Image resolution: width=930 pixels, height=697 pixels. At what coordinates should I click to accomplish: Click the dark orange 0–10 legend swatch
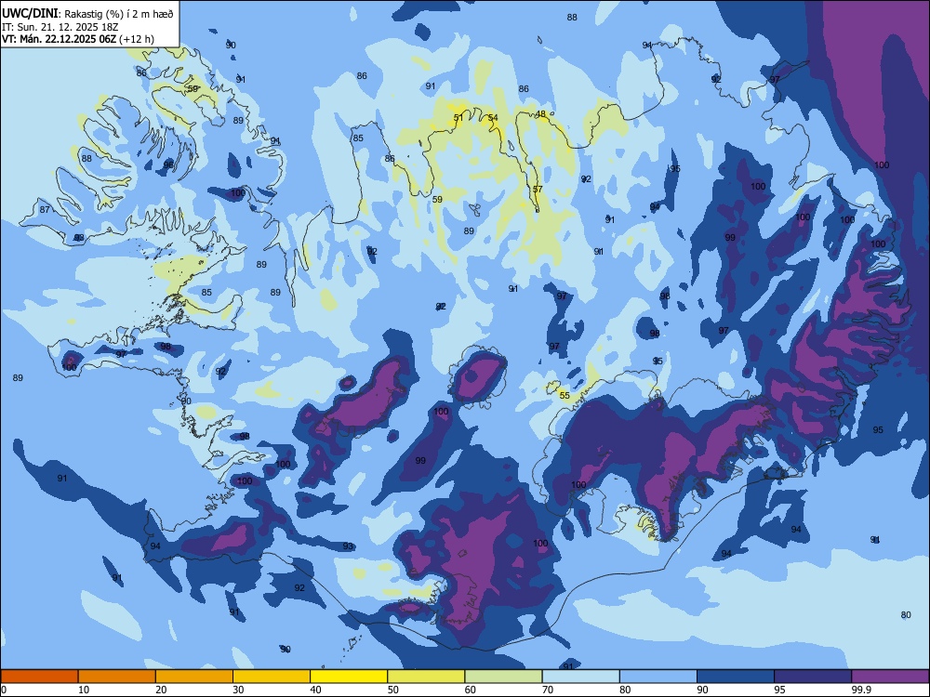pyautogui.click(x=39, y=677)
